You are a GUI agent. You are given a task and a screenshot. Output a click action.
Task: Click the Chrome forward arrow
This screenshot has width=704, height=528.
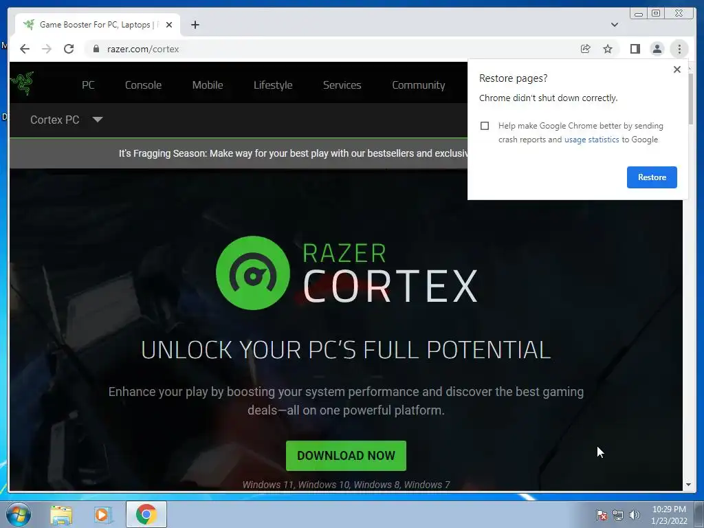(x=47, y=49)
